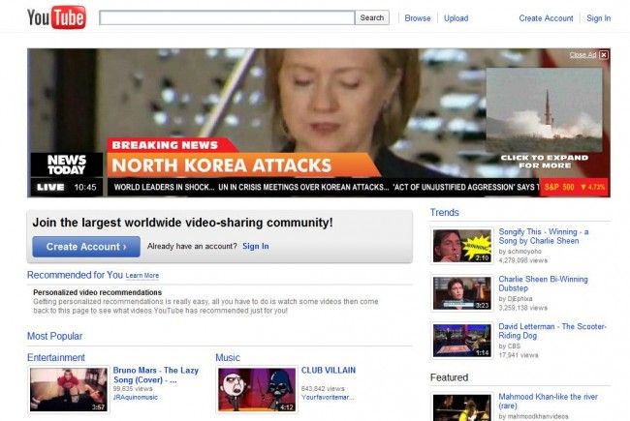This screenshot has width=630, height=421.
Task: Click Sign In beside 'Already have an account?'
Action: pos(256,246)
